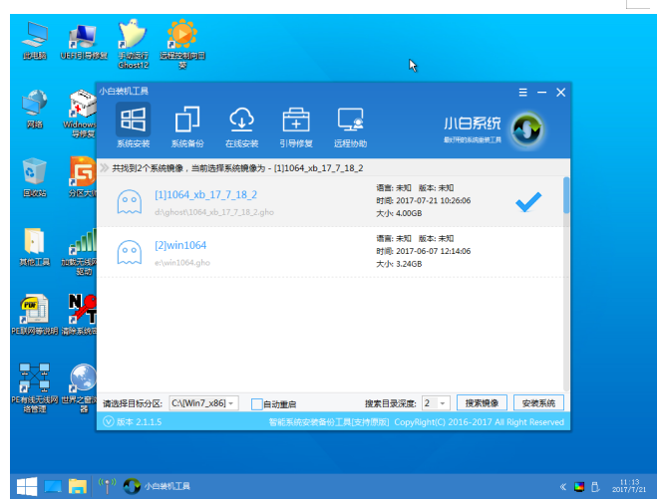660x501 pixels.
Task: Click the image list vertical scrollbar
Action: click(566, 284)
